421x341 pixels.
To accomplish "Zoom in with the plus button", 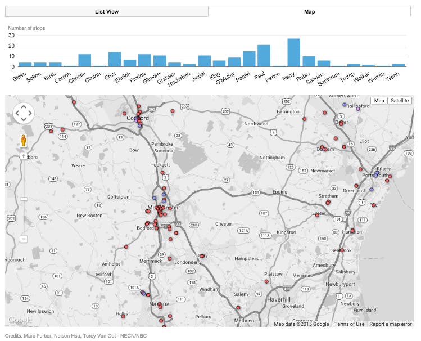I will pos(24,156).
